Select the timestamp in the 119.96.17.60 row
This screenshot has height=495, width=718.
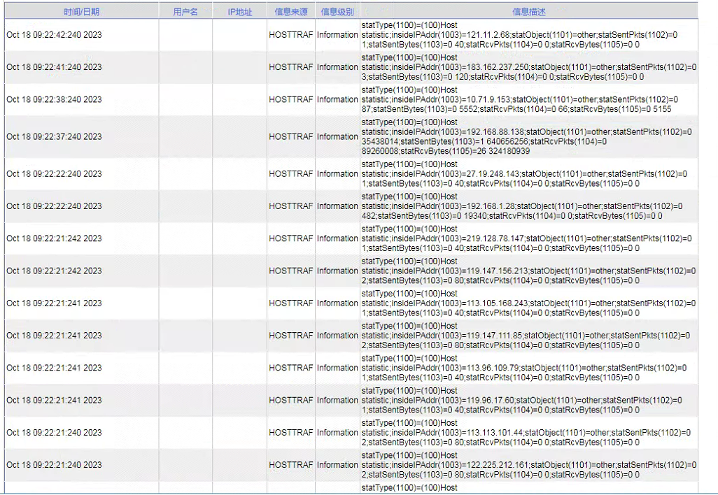pyautogui.click(x=54, y=401)
